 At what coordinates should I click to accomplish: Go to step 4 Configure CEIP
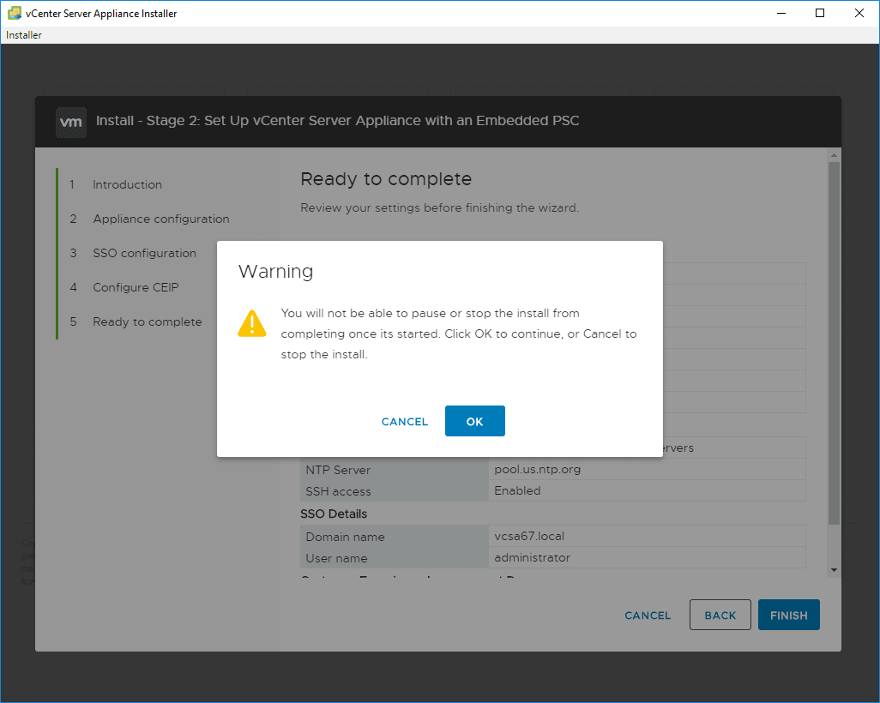pos(136,287)
